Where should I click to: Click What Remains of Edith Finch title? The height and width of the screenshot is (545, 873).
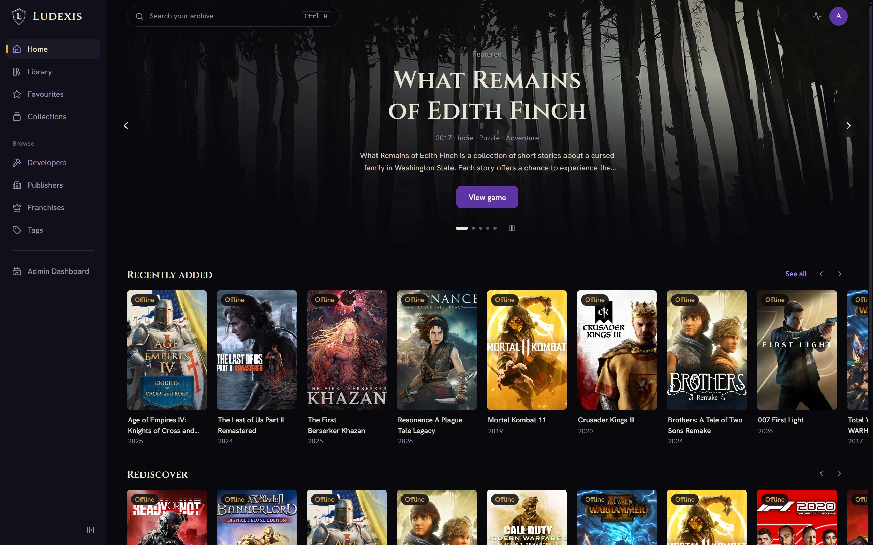click(487, 94)
